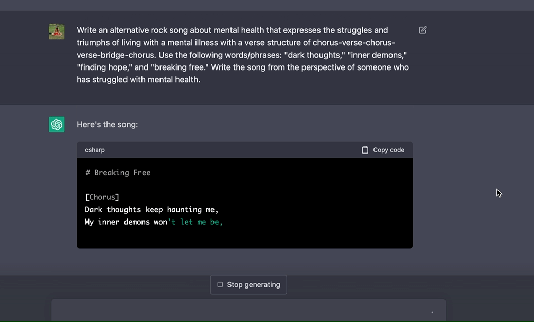Screen dimensions: 534x322
Task: Click the "Dark thoughts keep haunting me" lyric
Action: click(x=152, y=210)
